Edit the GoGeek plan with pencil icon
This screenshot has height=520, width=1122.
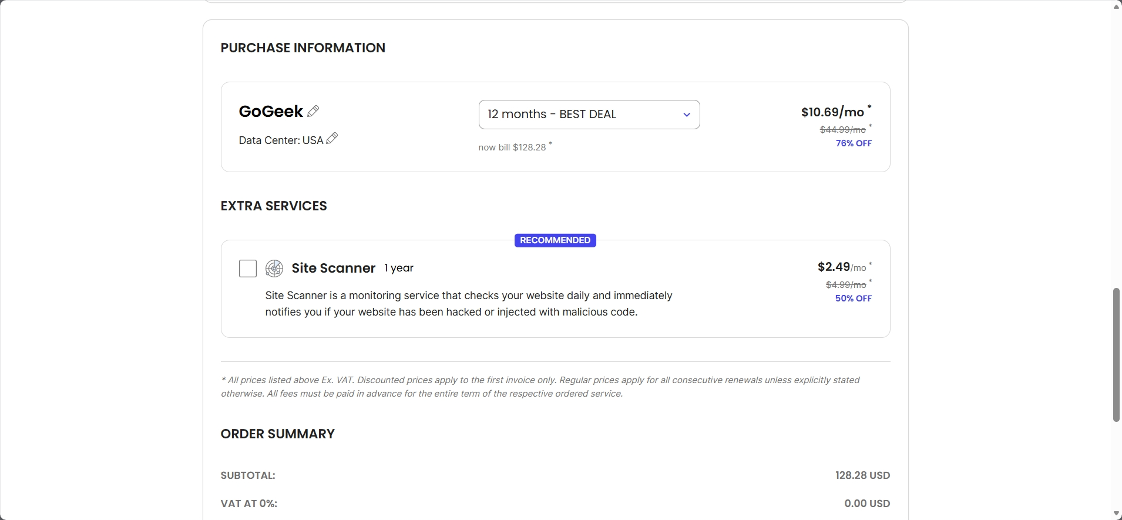coord(313,110)
